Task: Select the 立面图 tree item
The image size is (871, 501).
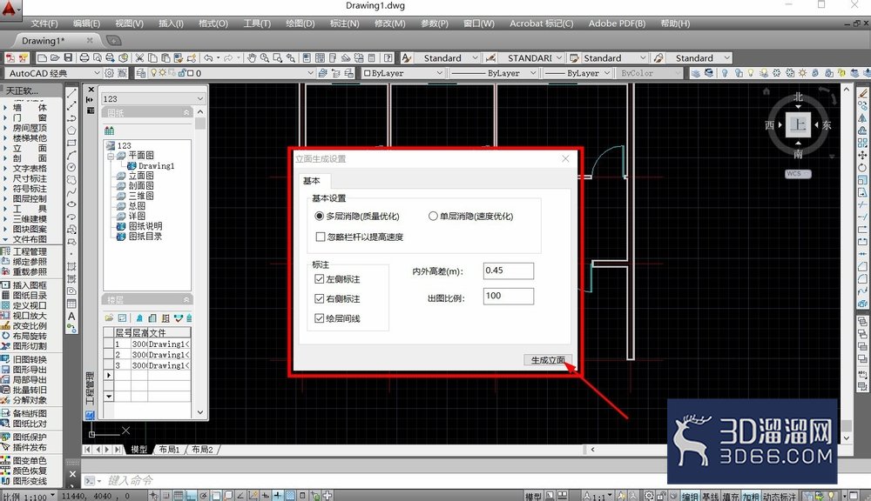Action: pos(141,176)
